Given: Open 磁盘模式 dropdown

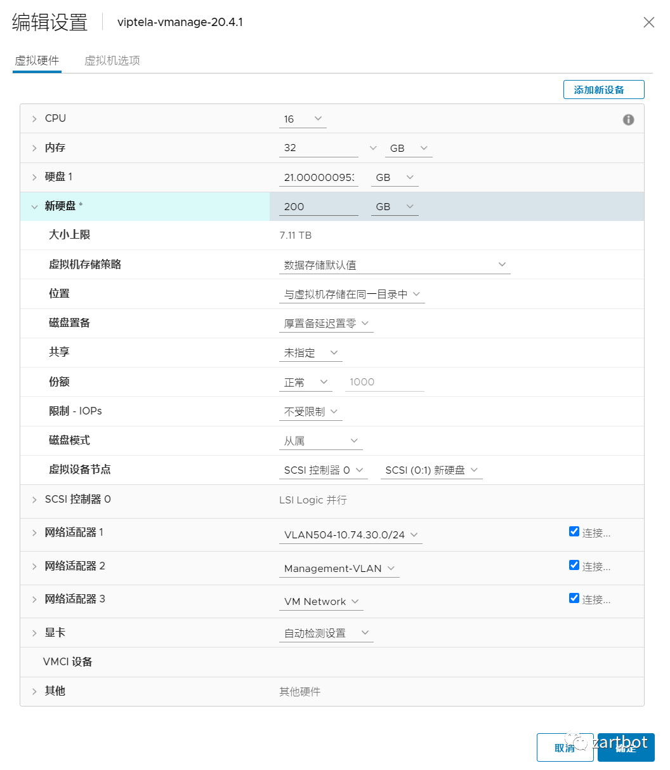Looking at the screenshot, I should tap(322, 441).
